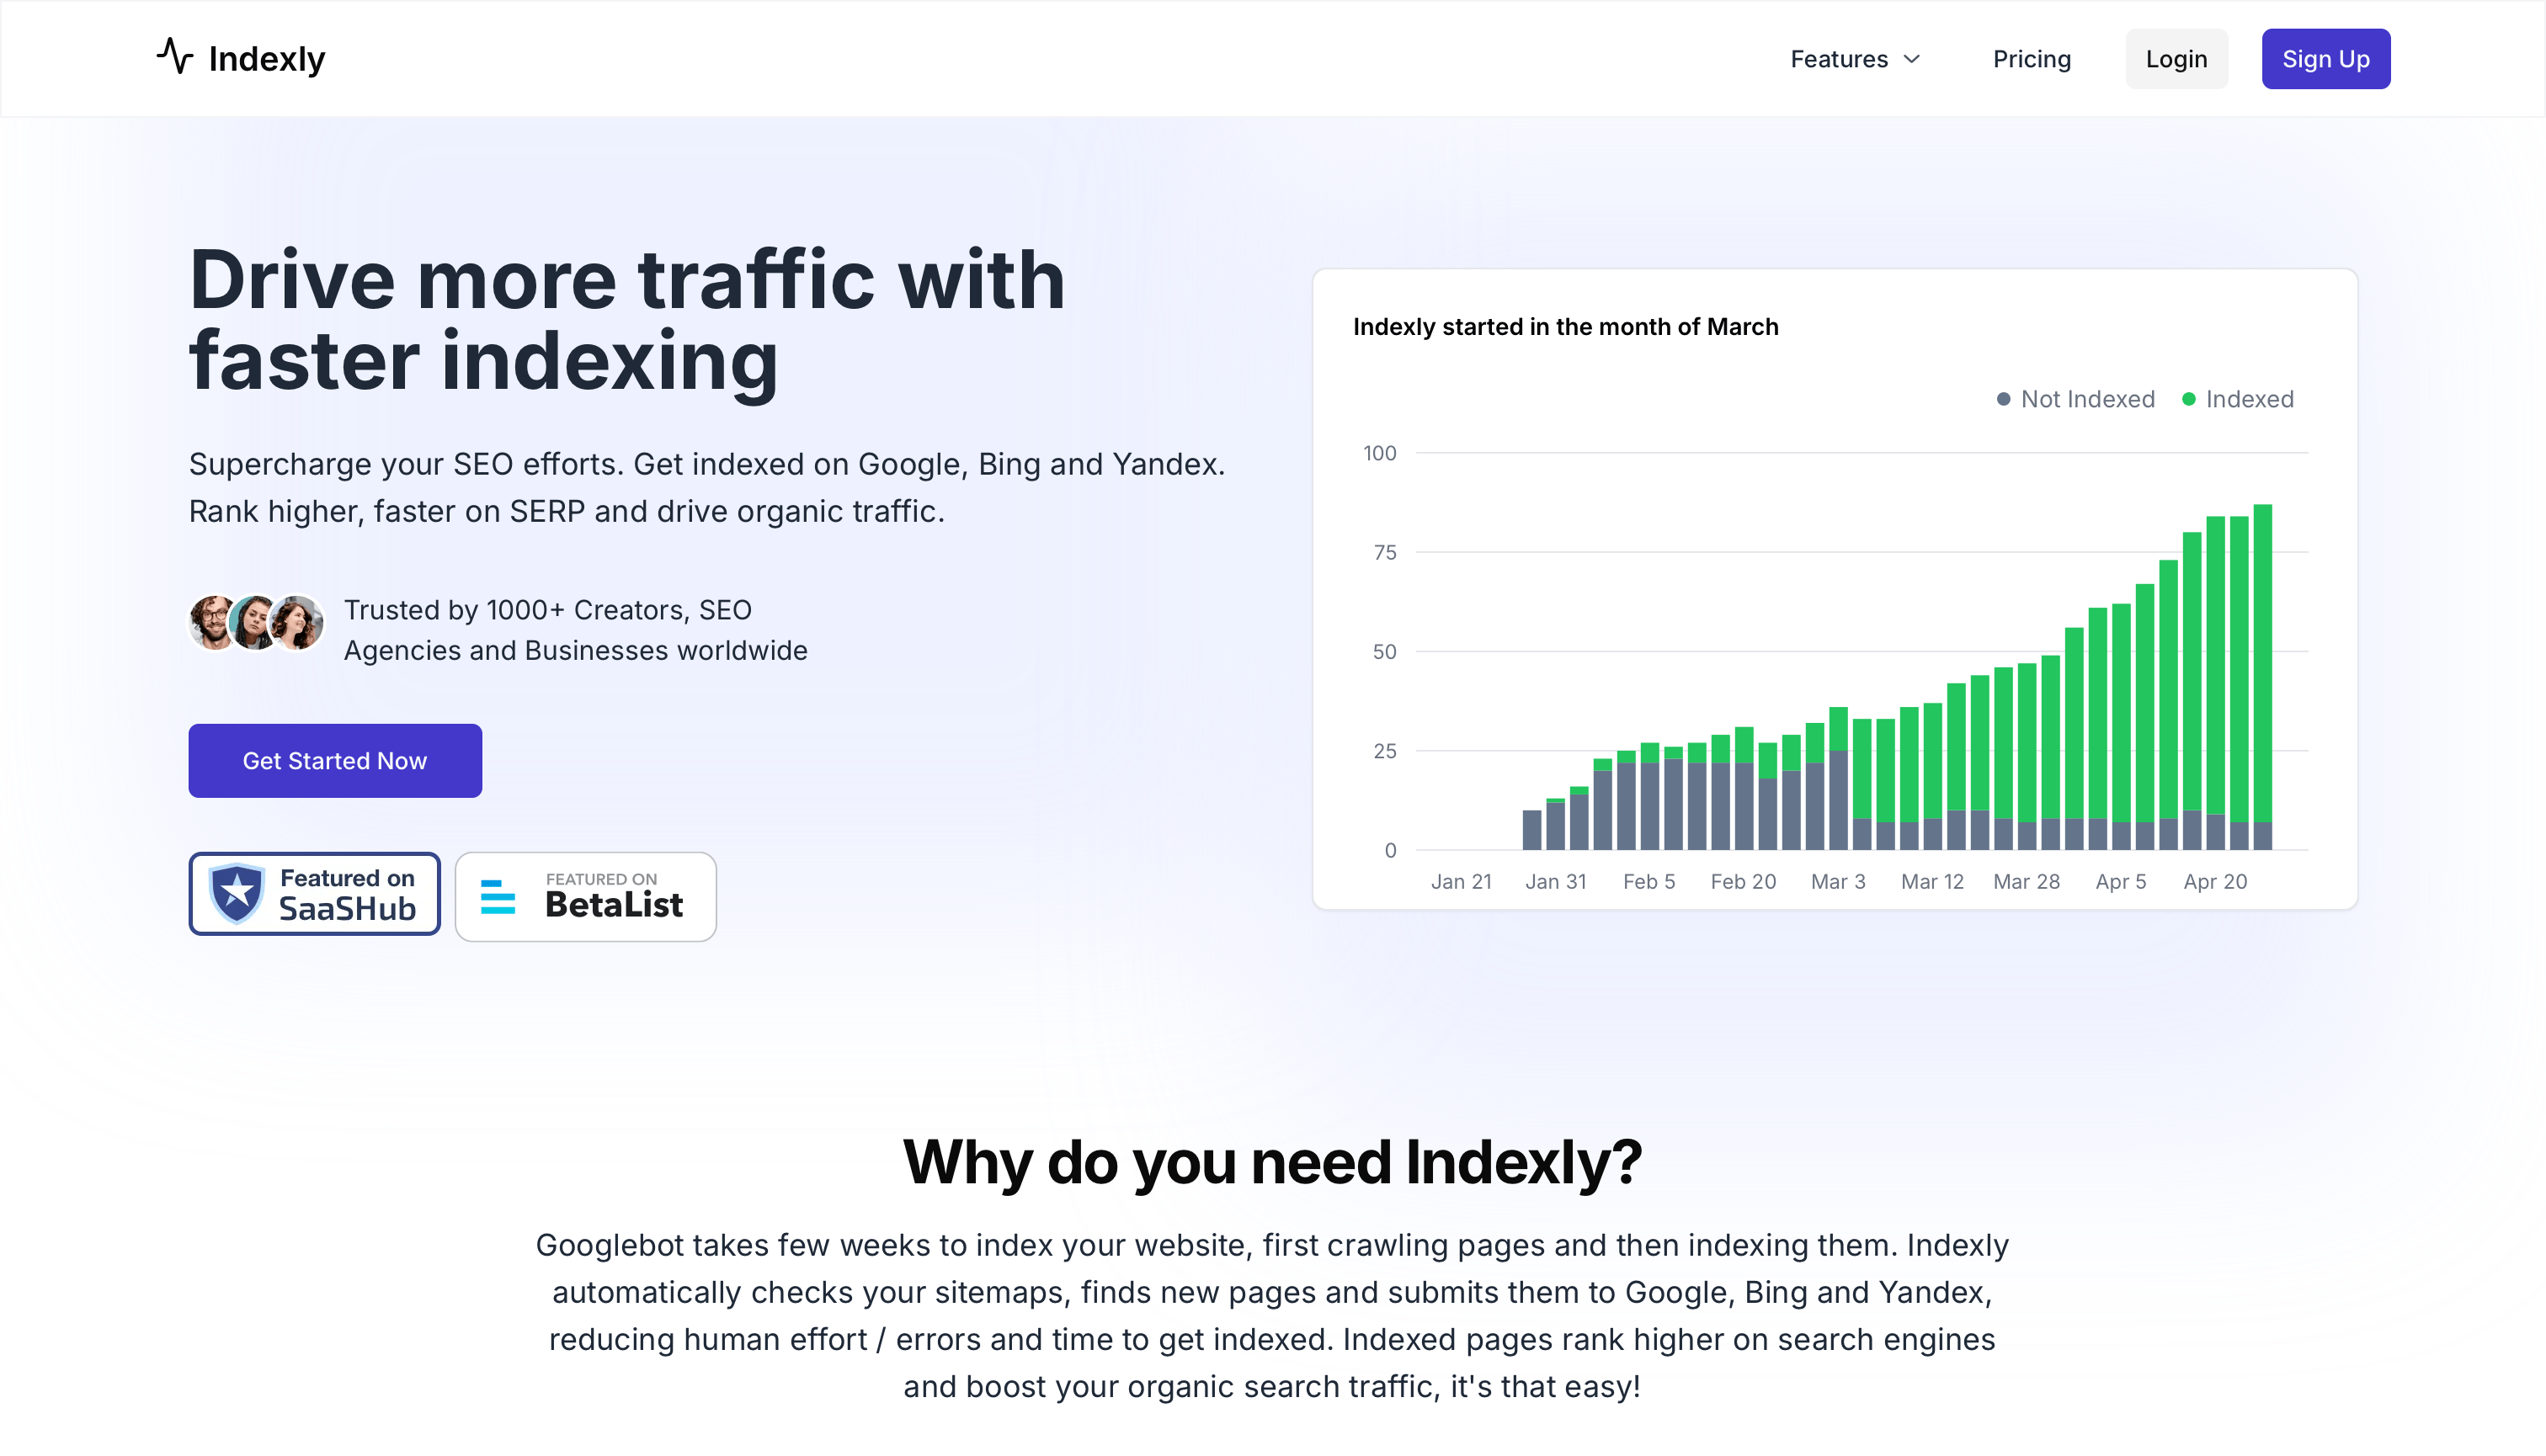
Task: Click the grey Not Indexed legend dot
Action: [x=2003, y=399]
